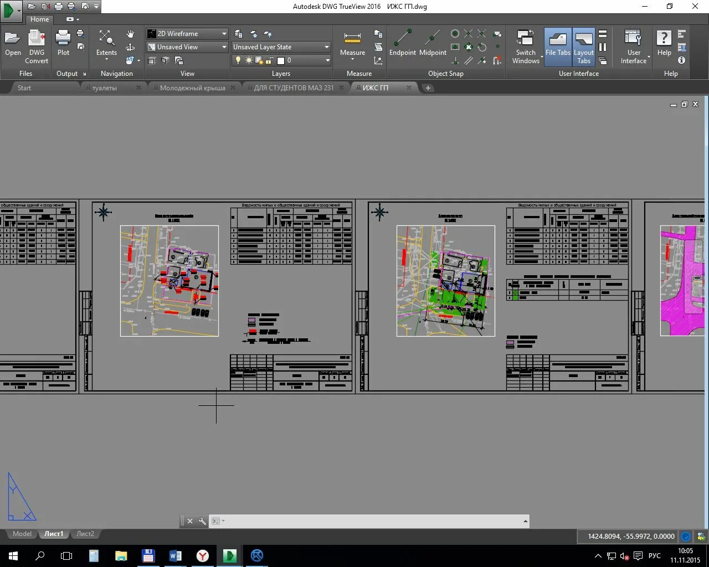Open Plot Preview icon in Output panel
The height and width of the screenshot is (567, 709).
click(80, 47)
